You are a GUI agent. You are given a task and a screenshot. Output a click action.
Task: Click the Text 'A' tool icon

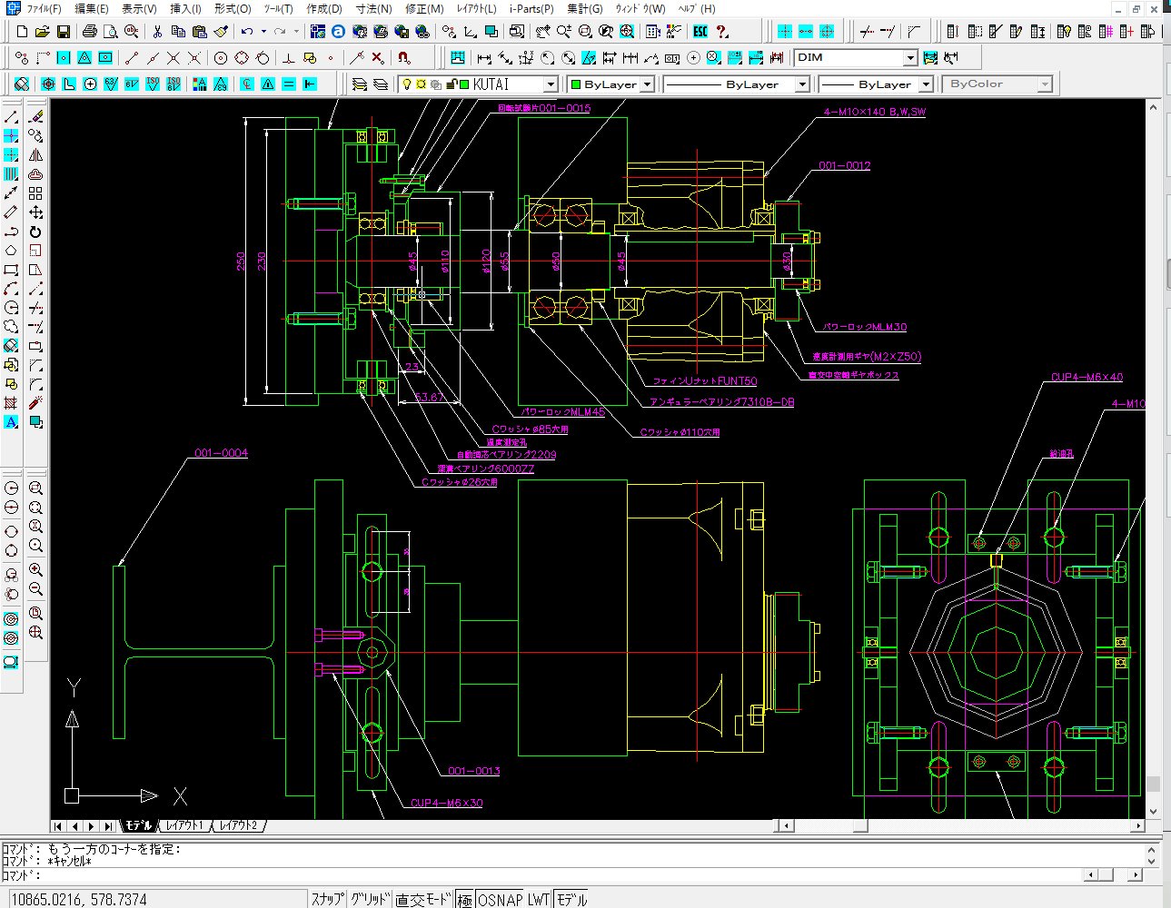(x=11, y=422)
